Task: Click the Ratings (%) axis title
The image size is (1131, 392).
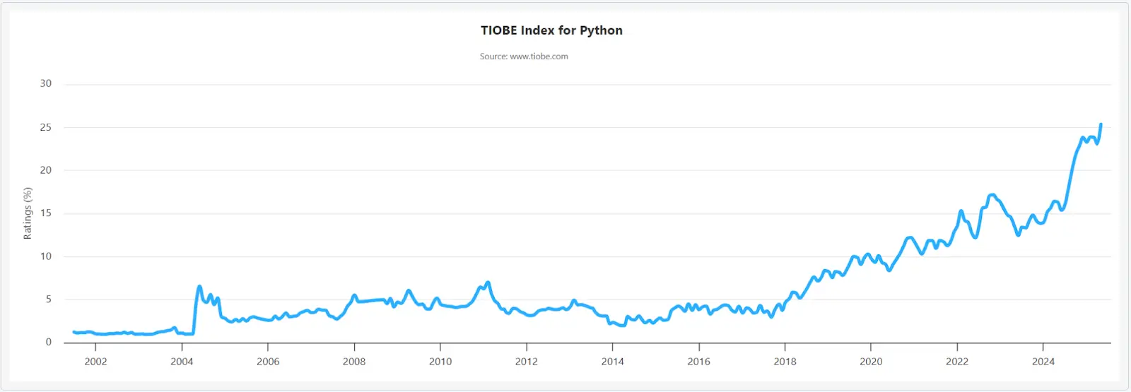Action: pyautogui.click(x=28, y=213)
